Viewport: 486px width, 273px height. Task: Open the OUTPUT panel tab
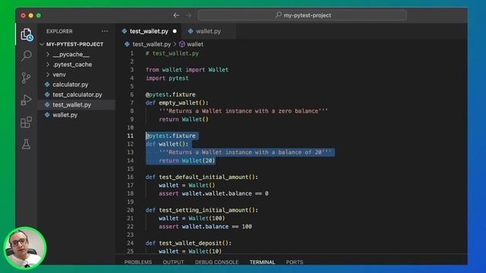(173, 262)
